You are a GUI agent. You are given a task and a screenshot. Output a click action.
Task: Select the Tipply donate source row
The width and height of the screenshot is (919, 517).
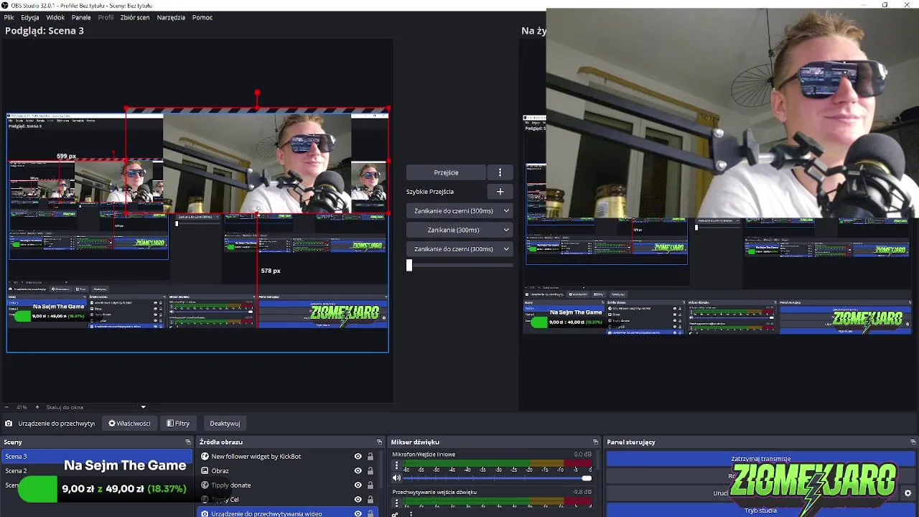287,485
